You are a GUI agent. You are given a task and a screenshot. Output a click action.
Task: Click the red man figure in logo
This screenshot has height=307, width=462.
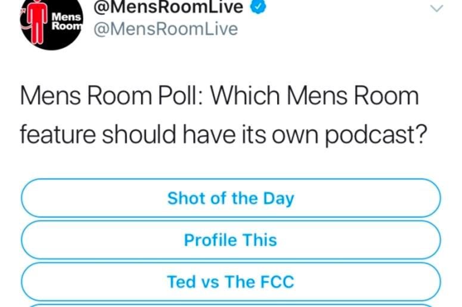click(38, 21)
